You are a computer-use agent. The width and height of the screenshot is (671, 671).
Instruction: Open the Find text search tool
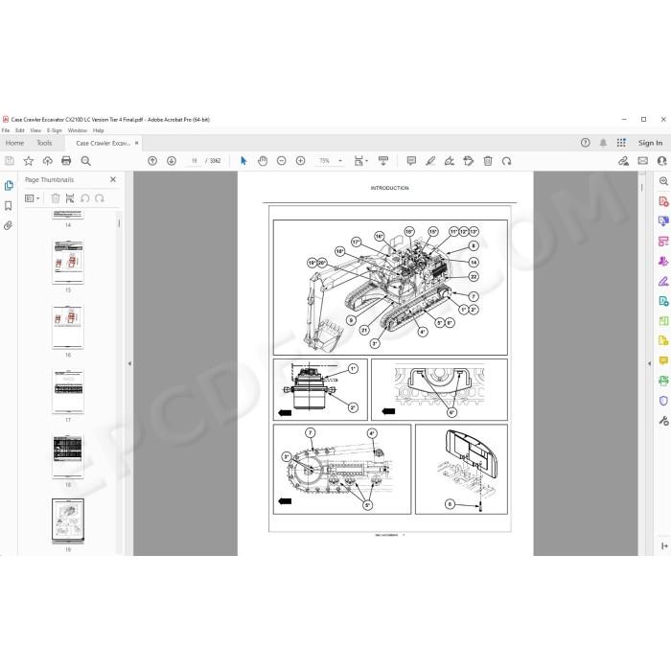[x=85, y=161]
